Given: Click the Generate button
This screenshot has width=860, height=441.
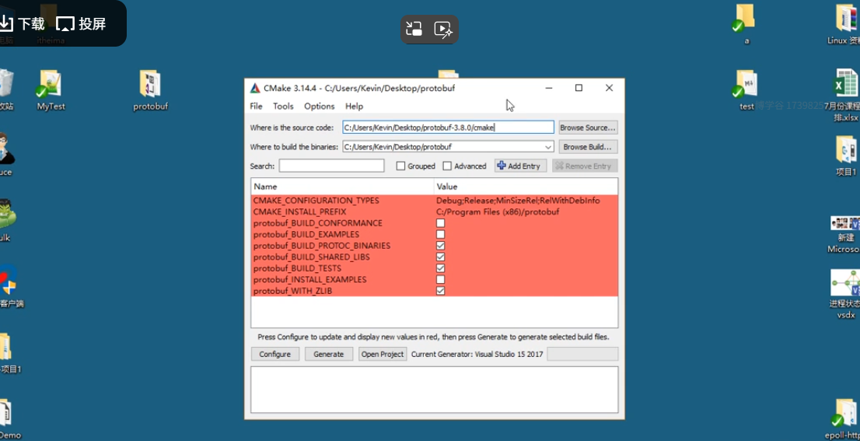Looking at the screenshot, I should [329, 355].
